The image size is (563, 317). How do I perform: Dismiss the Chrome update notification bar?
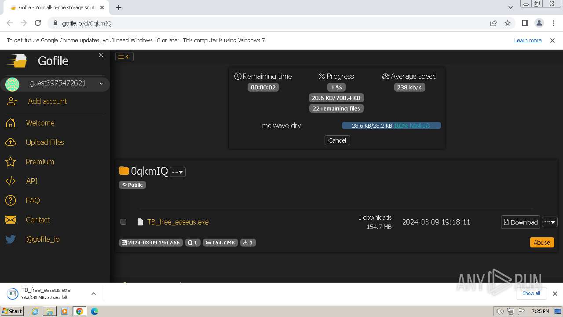[x=552, y=41]
